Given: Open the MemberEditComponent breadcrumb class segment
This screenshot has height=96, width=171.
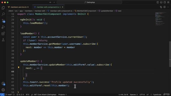Looking at the screenshot, I should (x=85, y=11).
